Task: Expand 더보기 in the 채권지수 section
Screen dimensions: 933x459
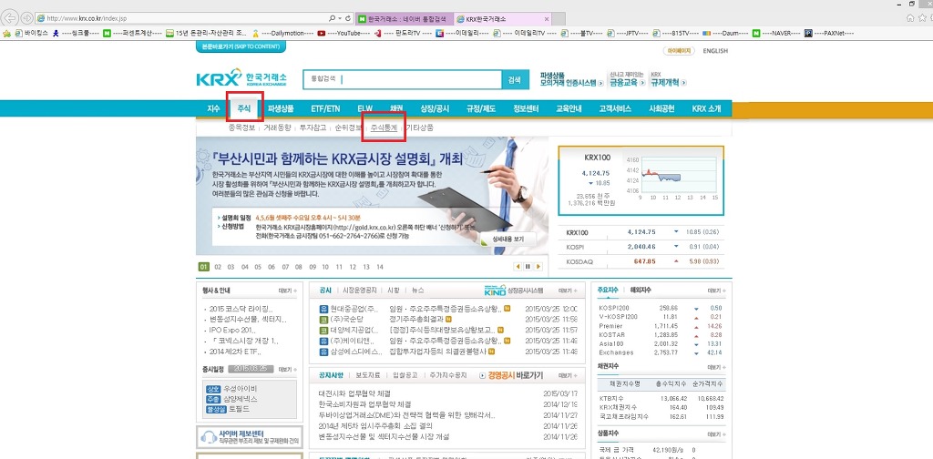Action: pos(716,367)
